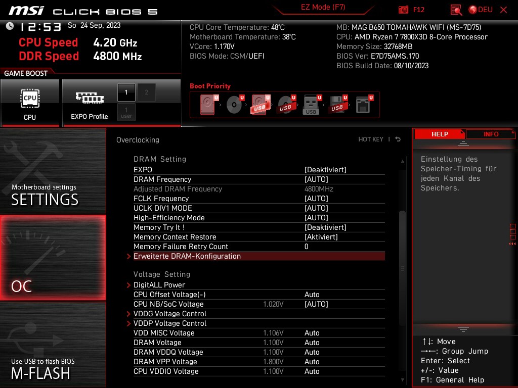Select EXPO profile 1
The image size is (518, 388).
(126, 92)
